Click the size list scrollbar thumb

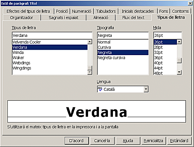pyautogui.click(x=179, y=61)
